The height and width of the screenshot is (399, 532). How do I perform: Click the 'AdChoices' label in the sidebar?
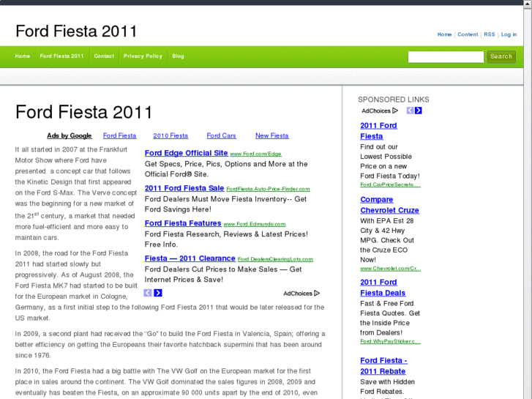coord(376,111)
